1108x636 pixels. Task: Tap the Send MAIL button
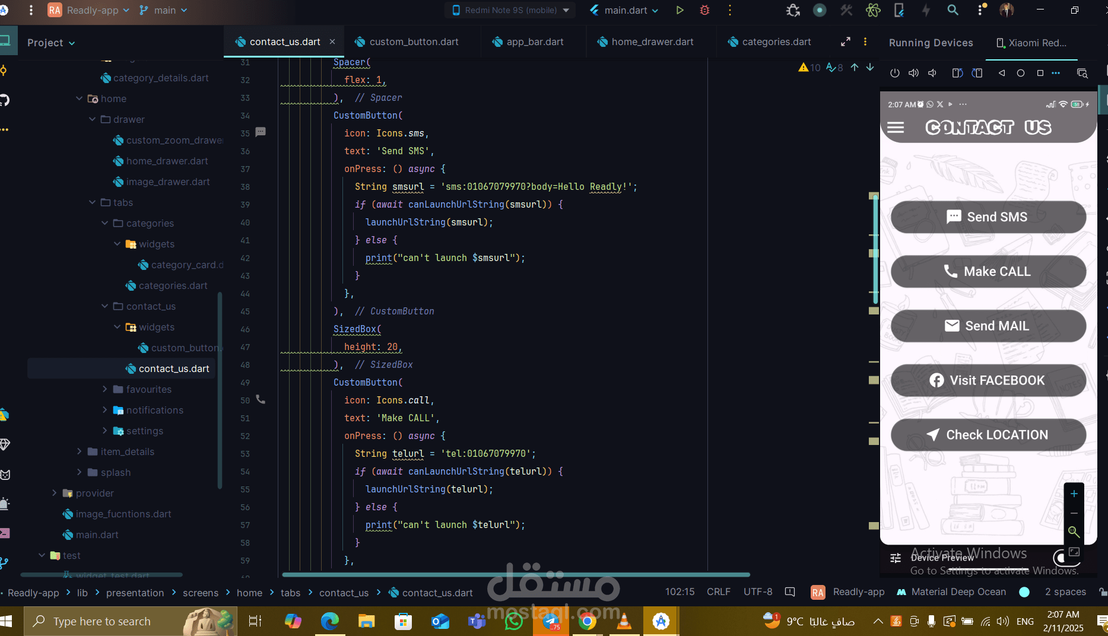pyautogui.click(x=988, y=326)
